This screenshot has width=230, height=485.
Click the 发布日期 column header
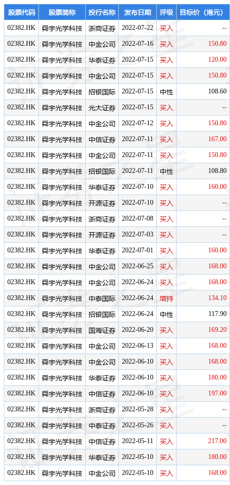138,13
